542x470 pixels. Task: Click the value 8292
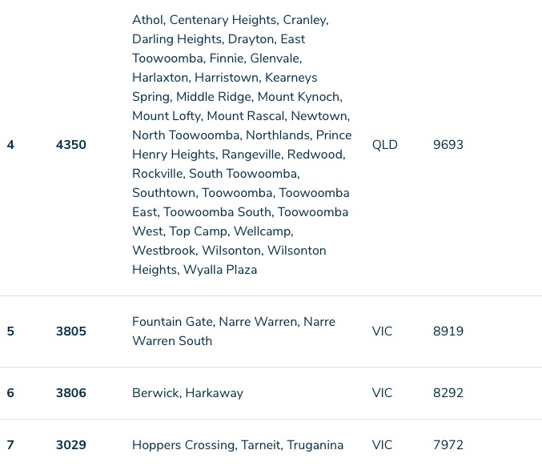tap(448, 392)
